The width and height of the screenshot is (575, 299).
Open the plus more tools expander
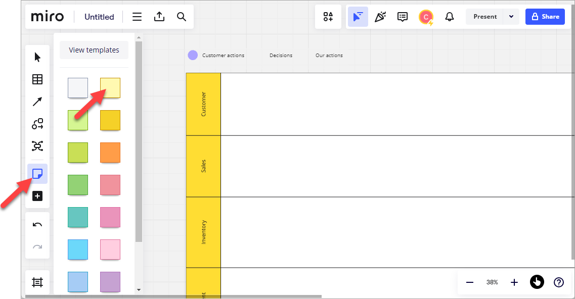[x=37, y=196]
